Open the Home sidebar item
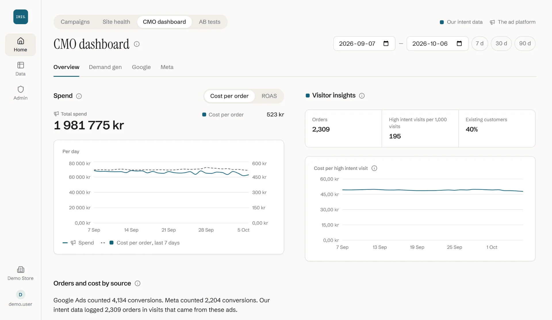 pos(20,45)
